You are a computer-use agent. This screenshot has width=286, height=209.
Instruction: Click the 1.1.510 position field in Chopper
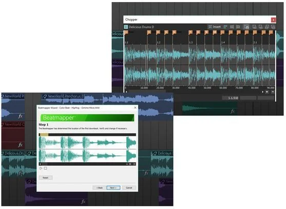(231, 98)
